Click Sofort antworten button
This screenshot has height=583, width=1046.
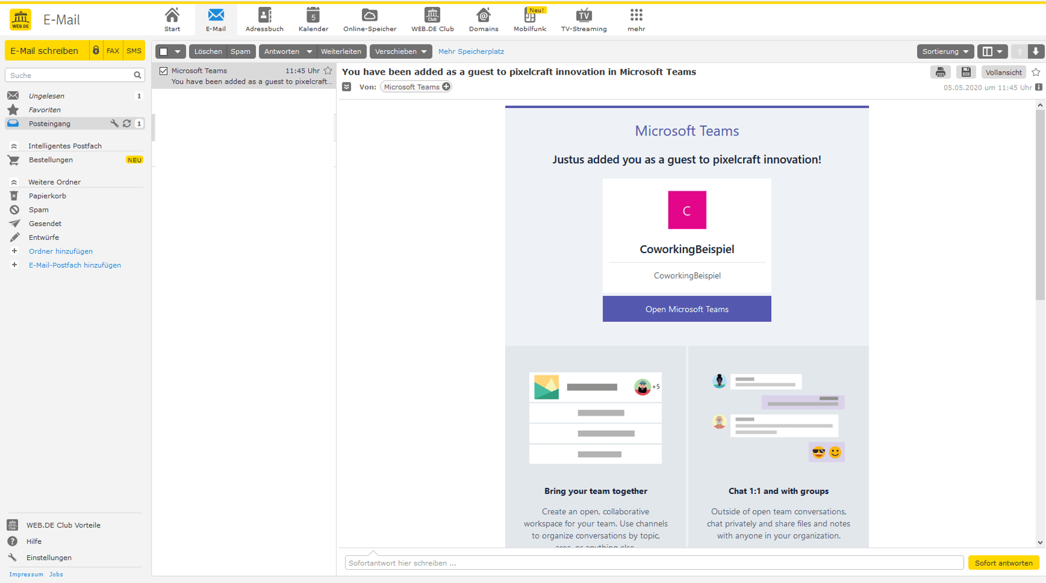[1003, 563]
